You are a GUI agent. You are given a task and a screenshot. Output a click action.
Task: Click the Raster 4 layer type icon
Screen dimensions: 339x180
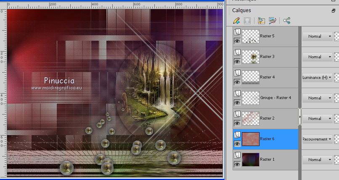click(x=237, y=73)
